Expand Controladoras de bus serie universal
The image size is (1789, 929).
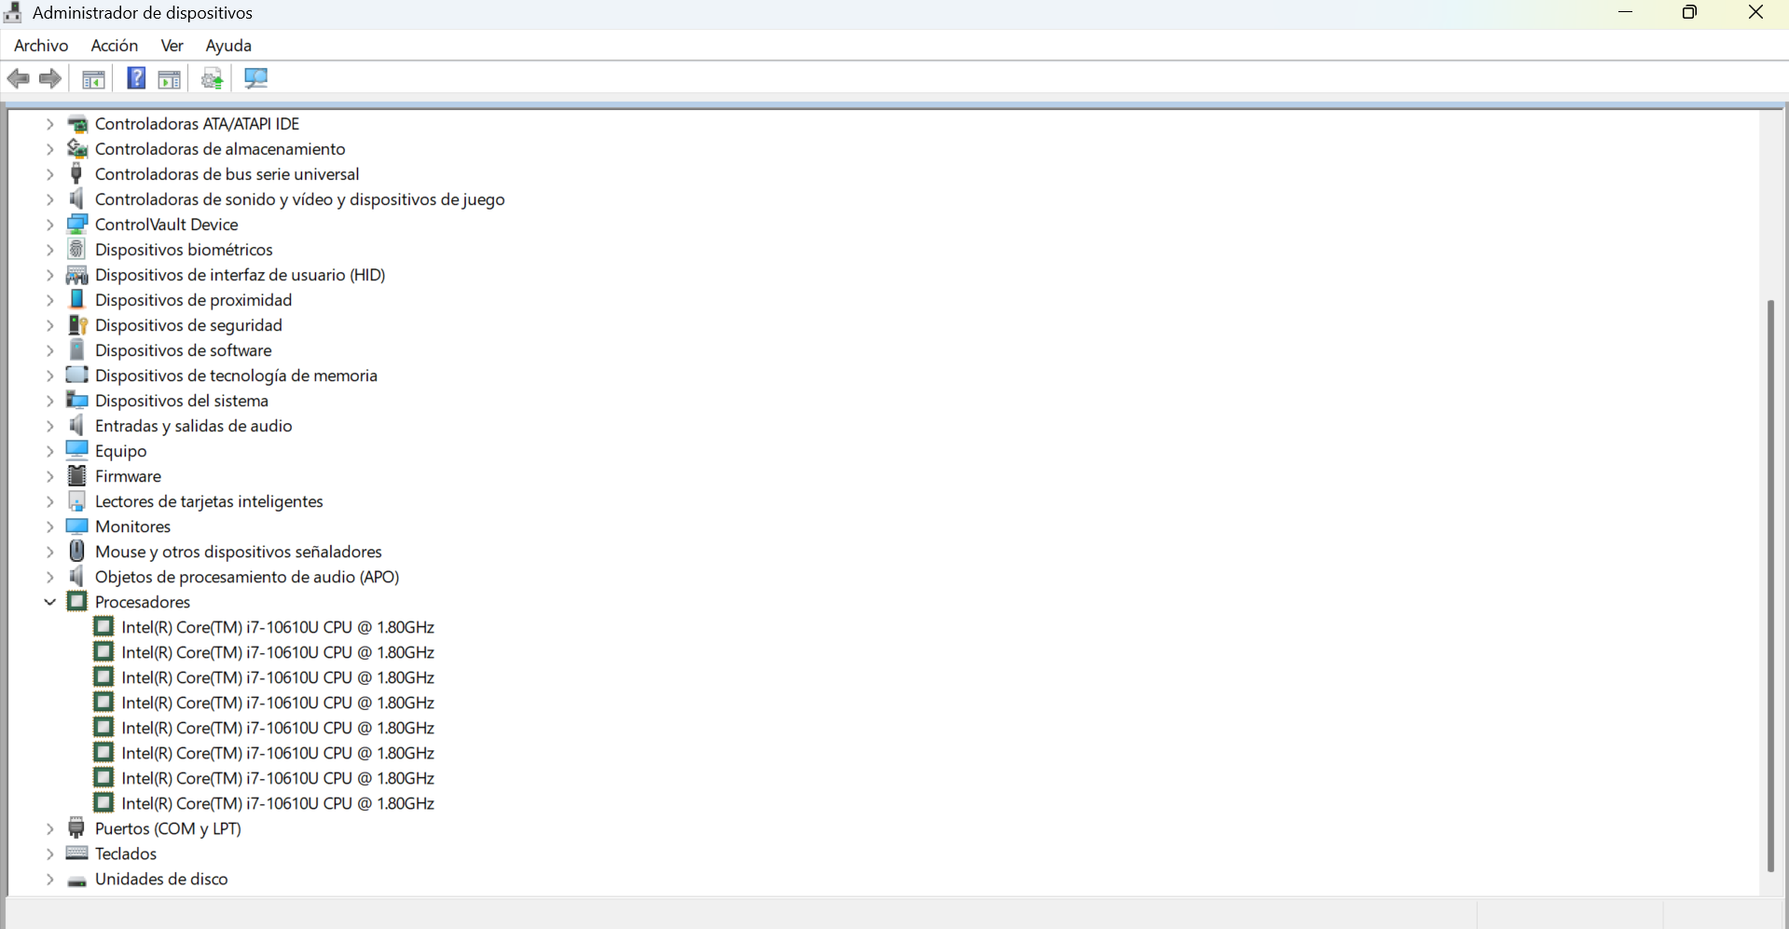(50, 174)
